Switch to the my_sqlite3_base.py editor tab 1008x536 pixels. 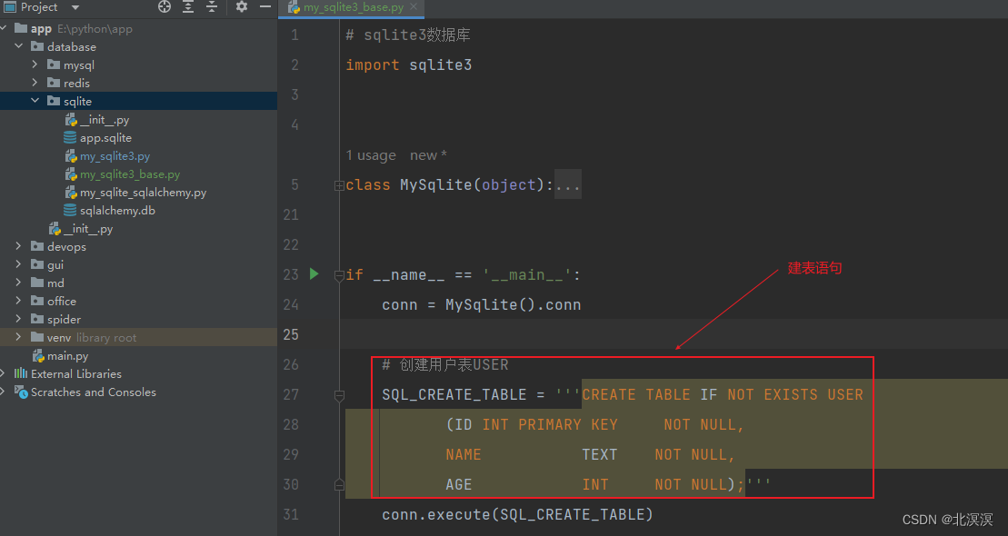point(351,6)
